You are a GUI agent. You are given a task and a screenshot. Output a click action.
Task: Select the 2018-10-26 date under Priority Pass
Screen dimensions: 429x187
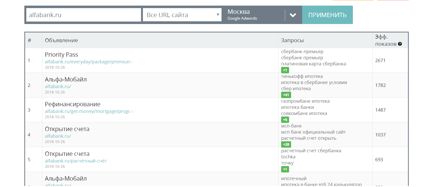55,67
